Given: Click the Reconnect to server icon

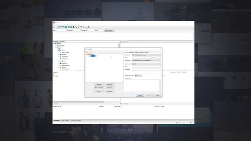Looking at the screenshot, I should pos(78,27).
